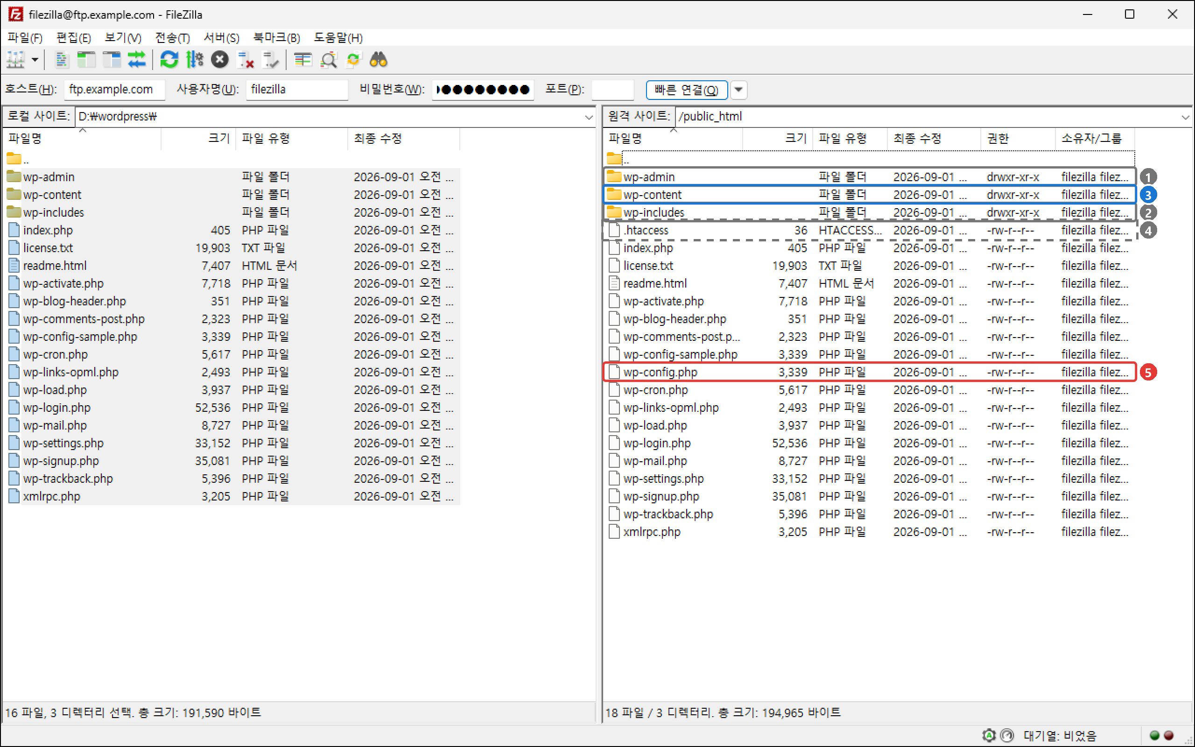The image size is (1195, 747).
Task: Toggle the local directory tree view
Action: point(86,60)
